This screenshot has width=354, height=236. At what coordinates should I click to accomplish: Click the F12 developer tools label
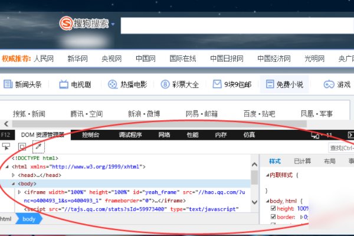(5, 135)
